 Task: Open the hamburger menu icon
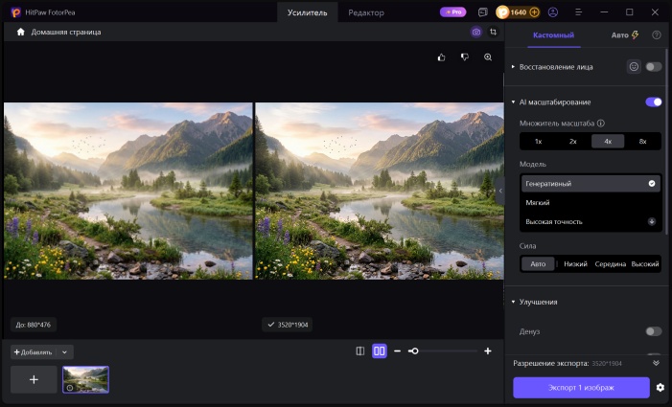coord(578,12)
